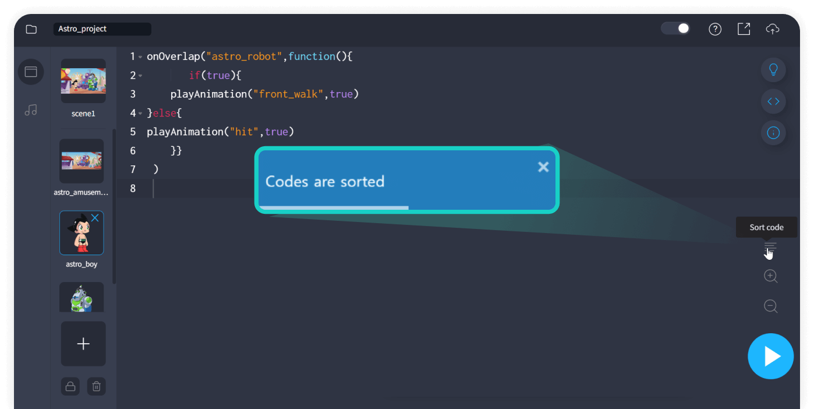
Task: Delete selected sprite with the trash icon
Action: (96, 386)
